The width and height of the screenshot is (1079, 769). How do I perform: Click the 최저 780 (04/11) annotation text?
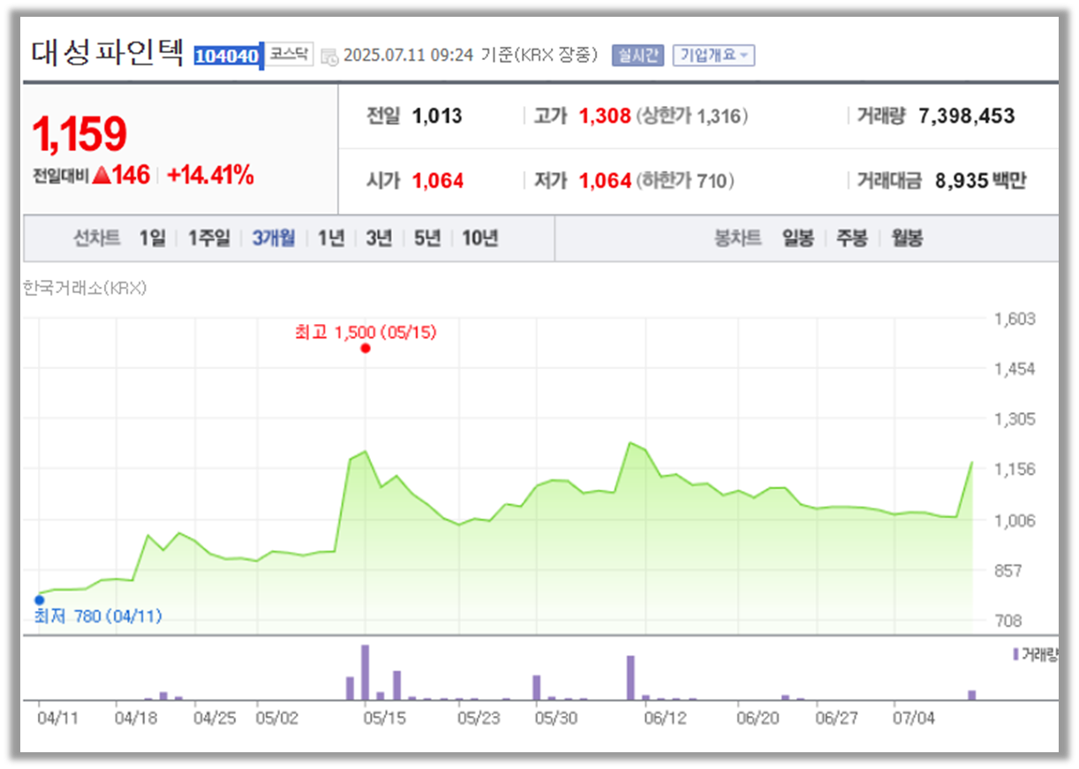[97, 616]
